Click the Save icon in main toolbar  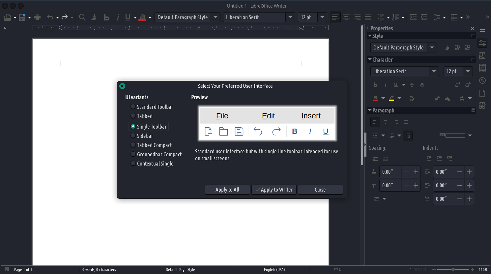pos(22,17)
